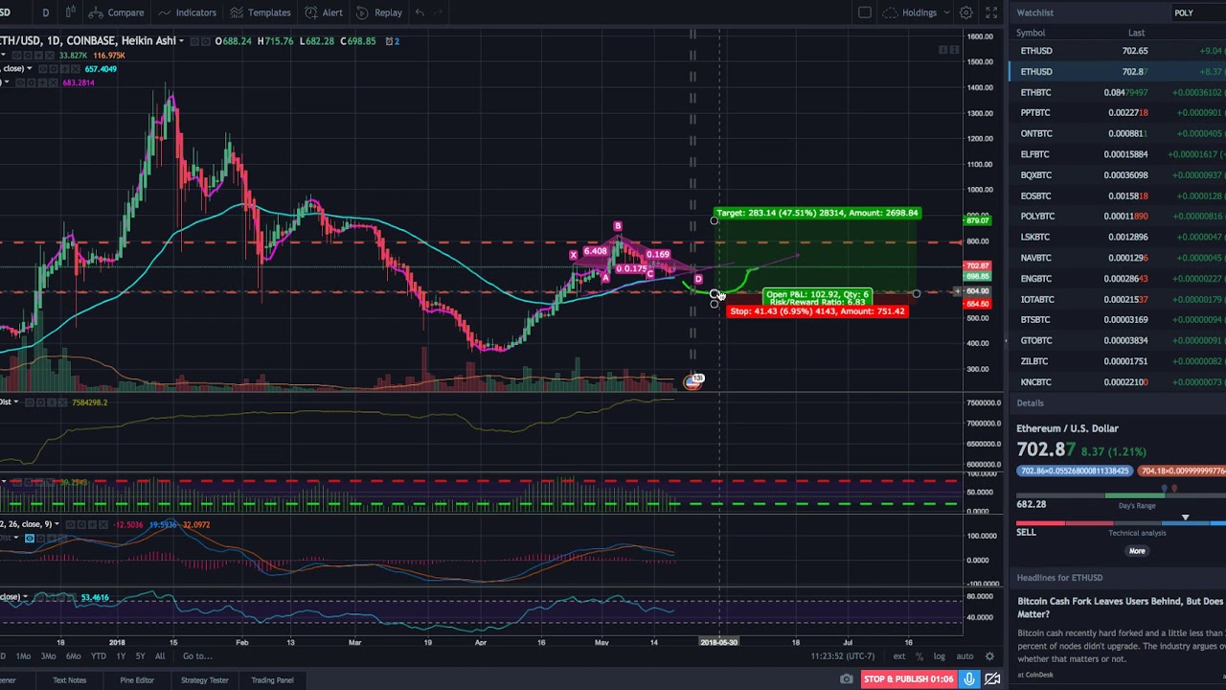Mute the microphone in recorder

[x=969, y=679]
